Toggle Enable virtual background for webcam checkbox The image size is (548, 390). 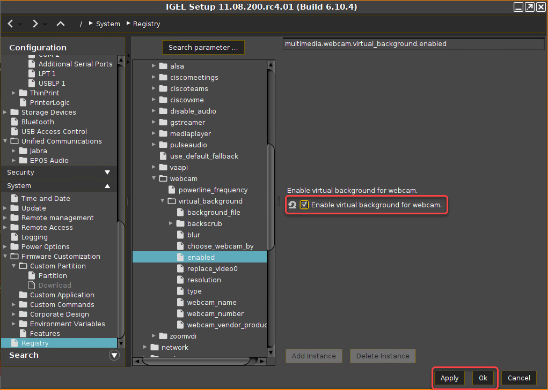(x=304, y=205)
